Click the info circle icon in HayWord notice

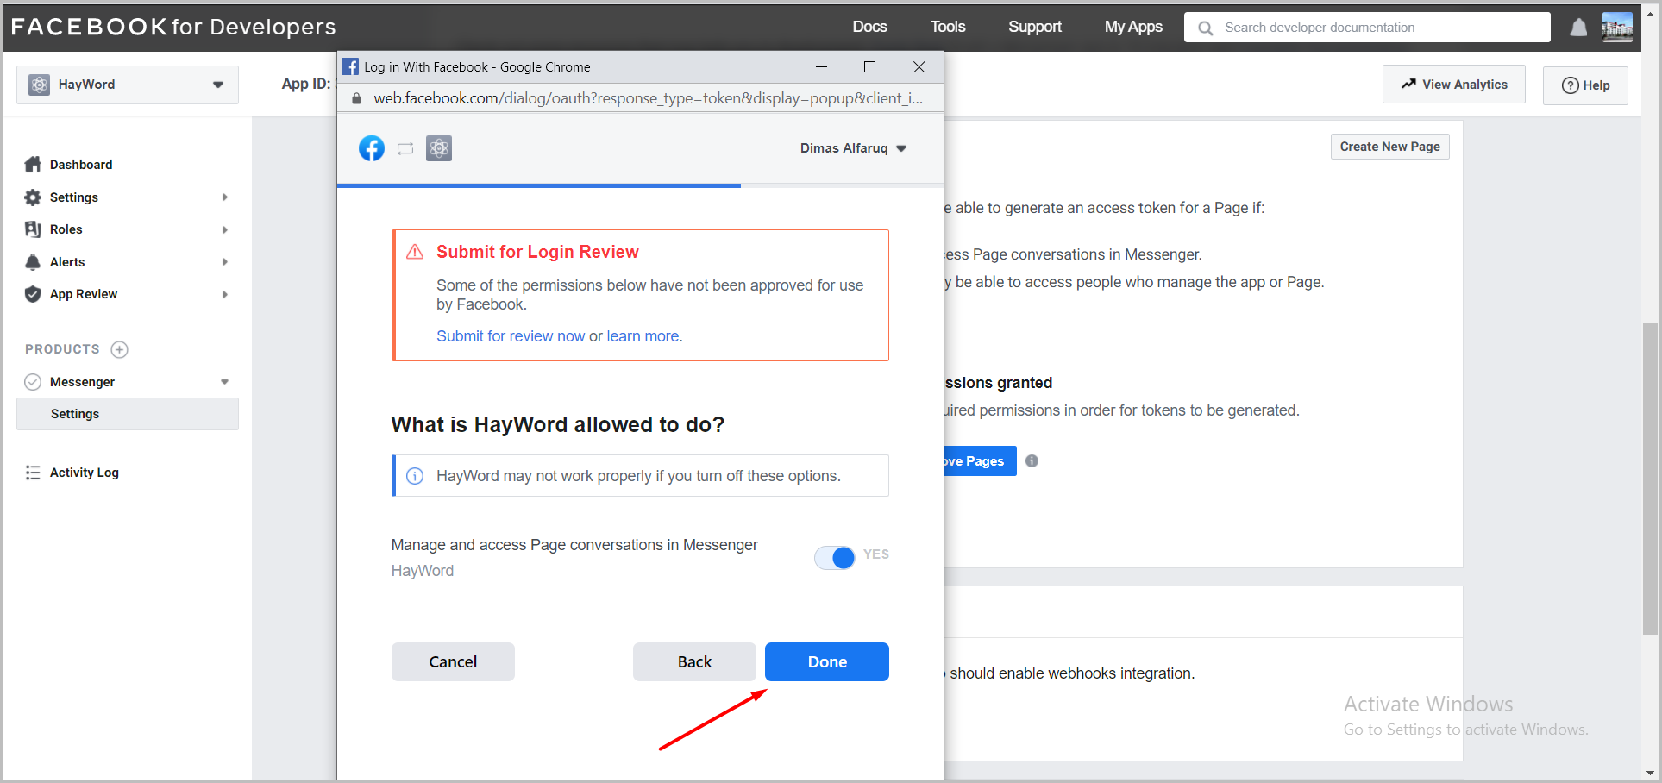(x=415, y=476)
